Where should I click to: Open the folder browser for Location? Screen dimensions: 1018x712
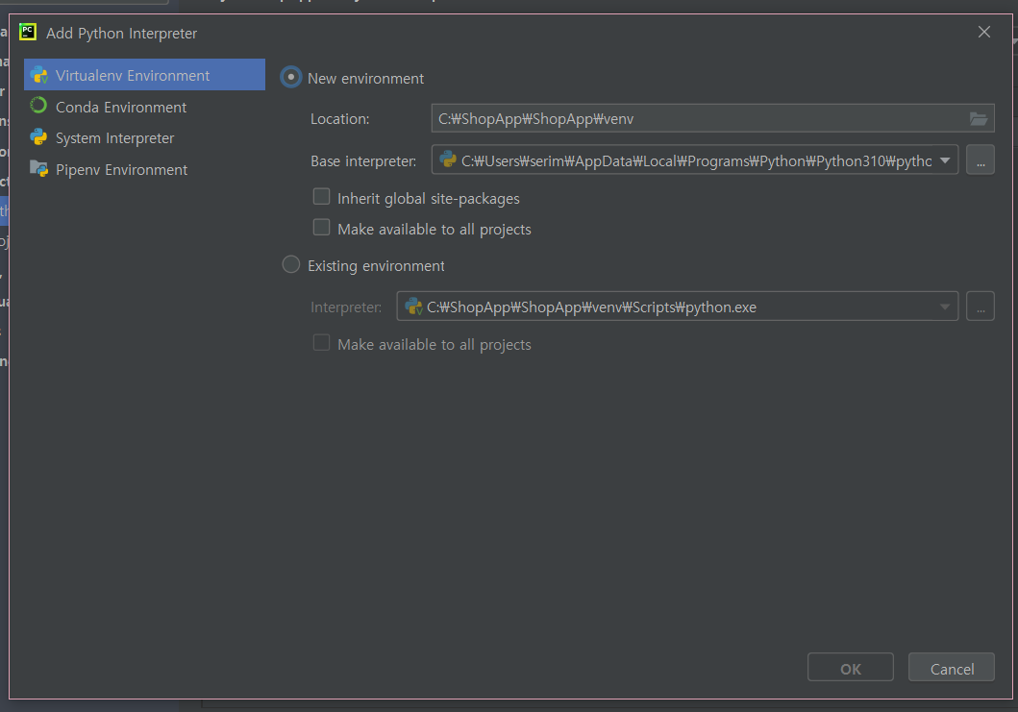coord(979,118)
